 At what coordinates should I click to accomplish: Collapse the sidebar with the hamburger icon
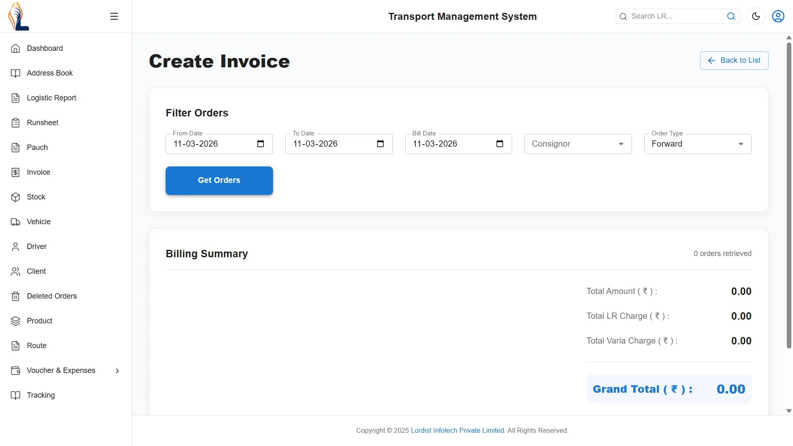point(114,17)
